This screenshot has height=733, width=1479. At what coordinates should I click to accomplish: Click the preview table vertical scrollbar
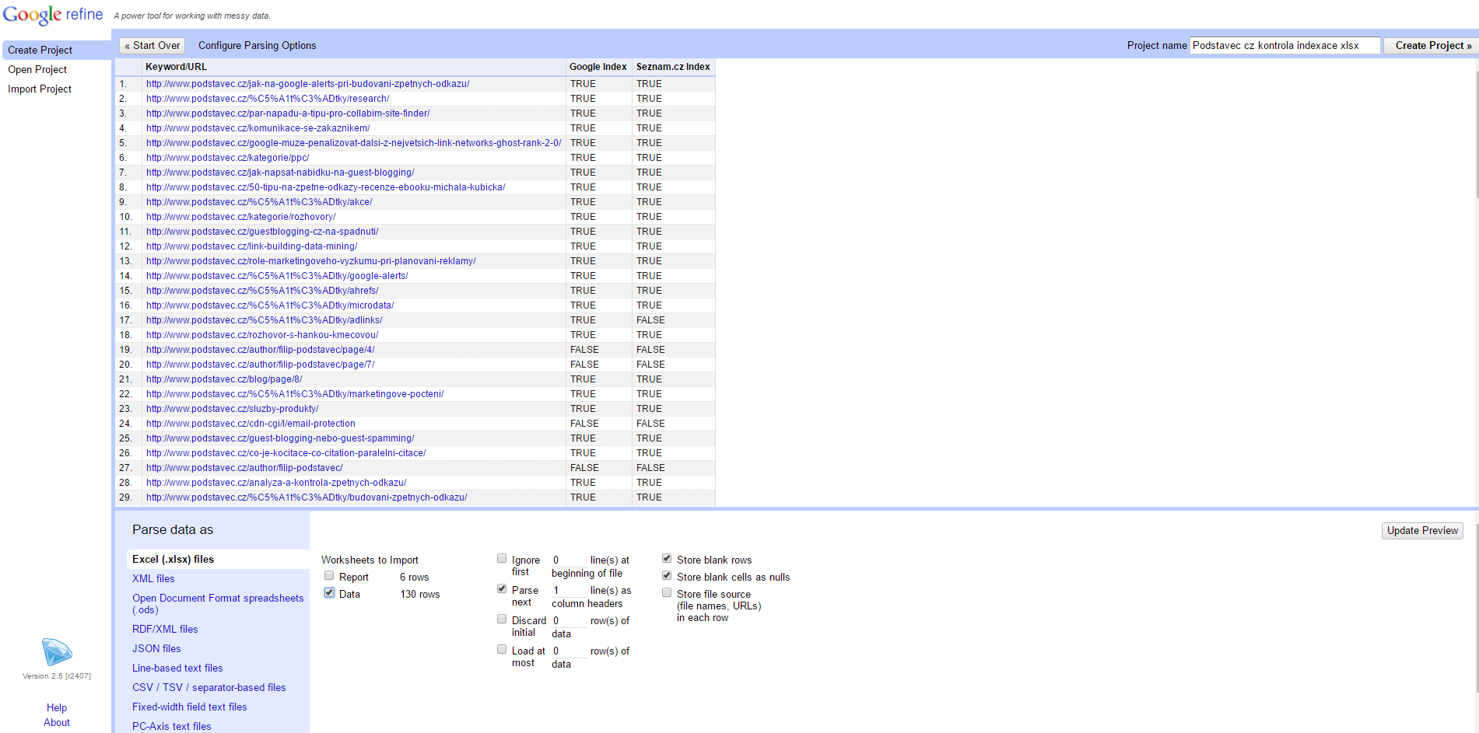click(1476, 136)
